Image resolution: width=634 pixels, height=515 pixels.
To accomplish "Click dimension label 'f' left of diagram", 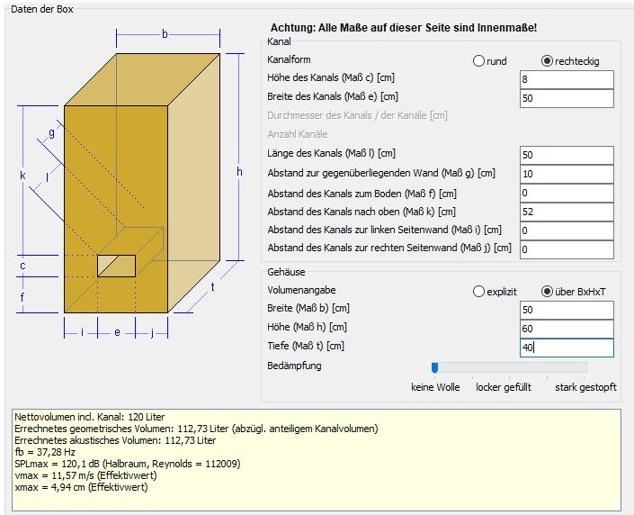I will (x=22, y=297).
